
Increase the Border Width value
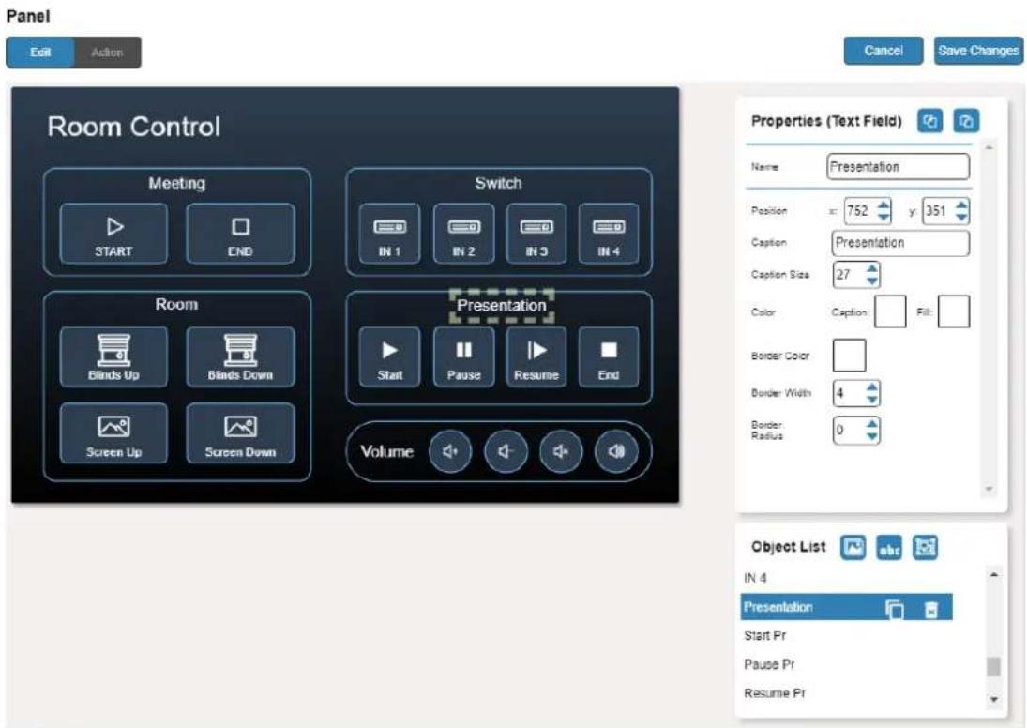[x=872, y=387]
